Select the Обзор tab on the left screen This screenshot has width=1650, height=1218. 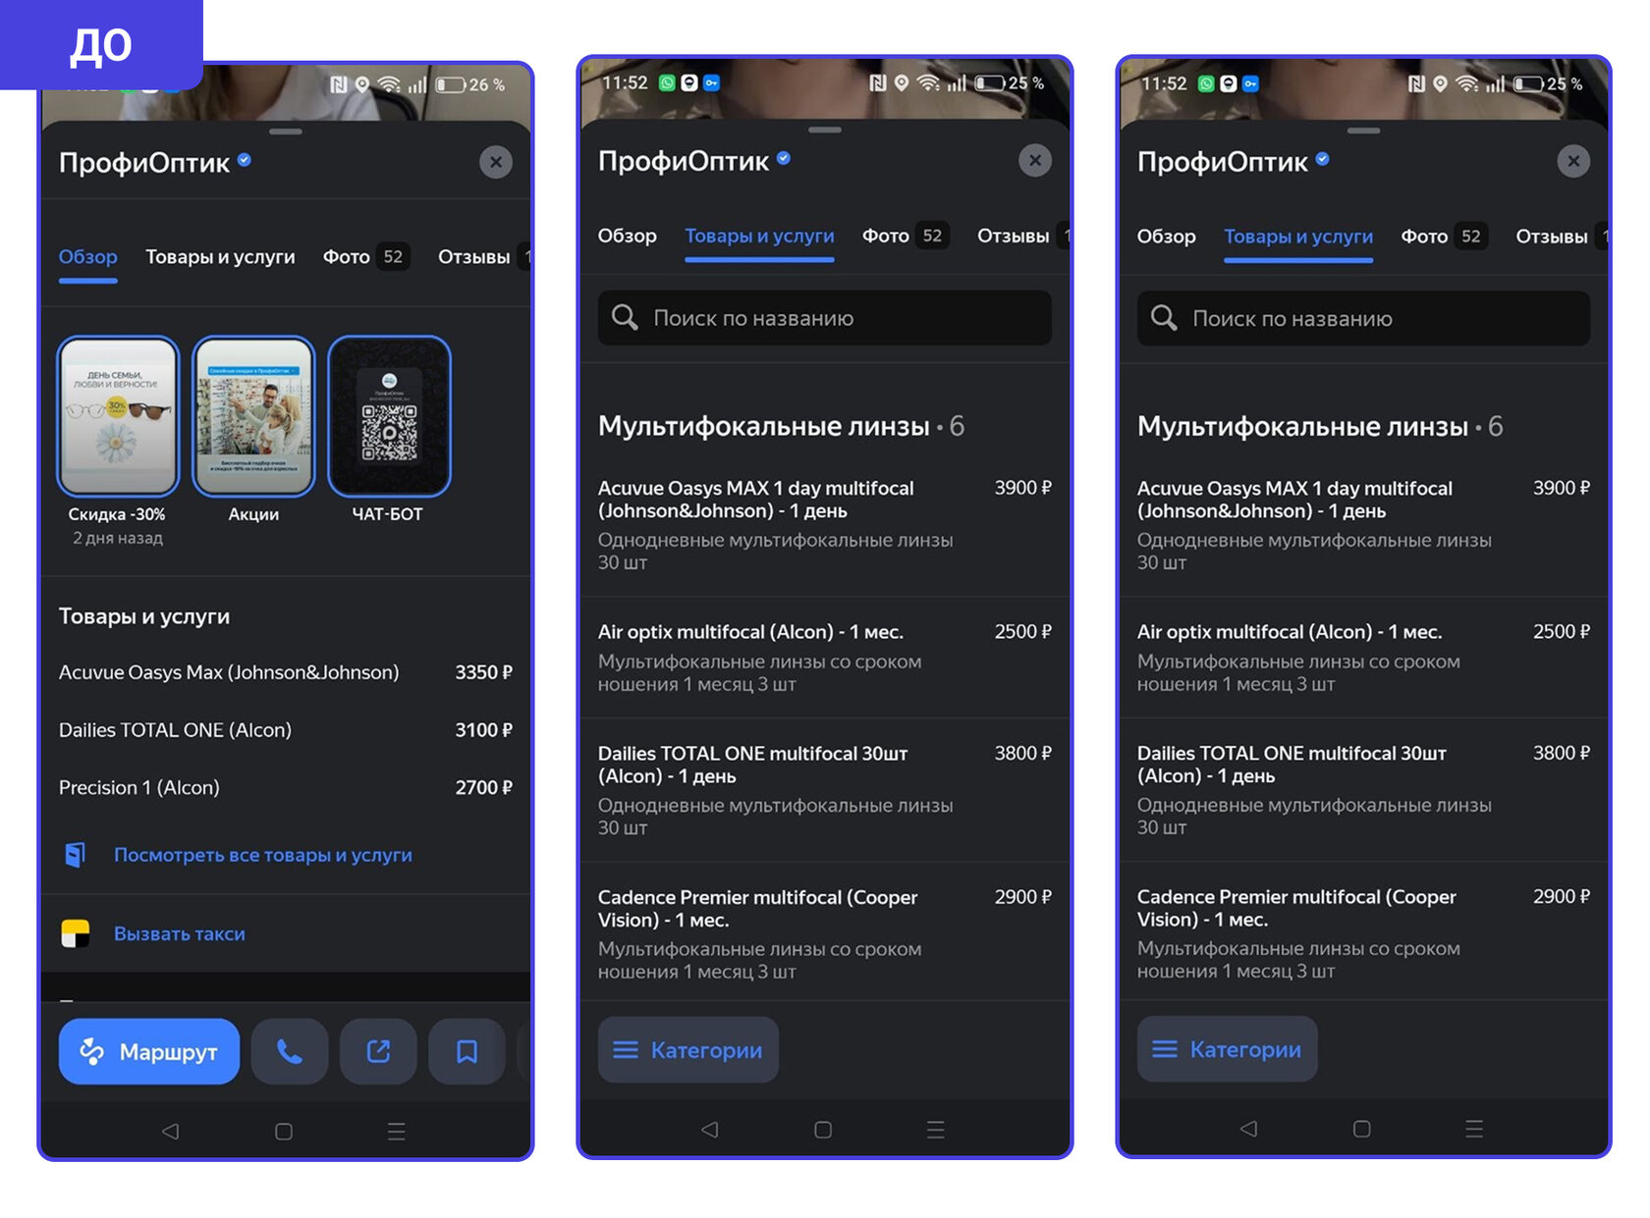click(x=88, y=257)
